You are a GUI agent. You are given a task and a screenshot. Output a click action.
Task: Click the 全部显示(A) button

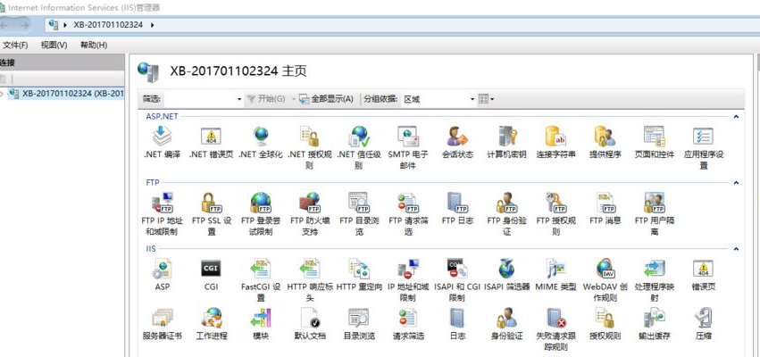click(x=326, y=99)
